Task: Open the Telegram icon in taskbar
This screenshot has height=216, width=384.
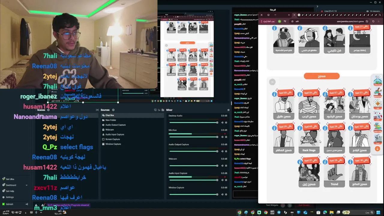Action: [279, 213]
